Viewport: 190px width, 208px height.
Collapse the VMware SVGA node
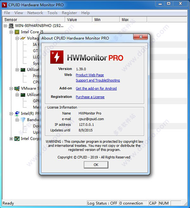coord(11,89)
